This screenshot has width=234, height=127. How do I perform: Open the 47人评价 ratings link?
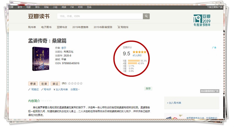(137, 55)
